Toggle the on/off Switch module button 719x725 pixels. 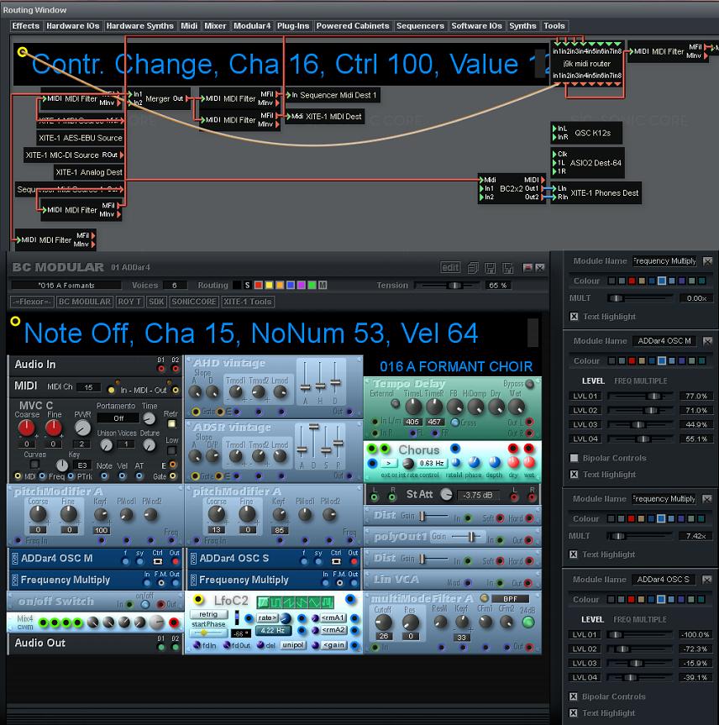pos(145,604)
